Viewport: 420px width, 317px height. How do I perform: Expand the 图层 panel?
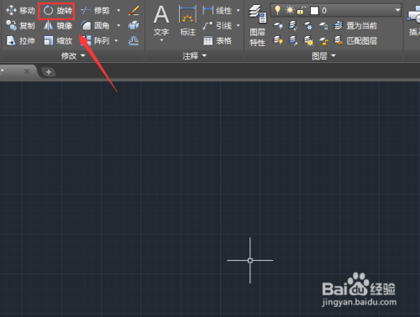(323, 56)
